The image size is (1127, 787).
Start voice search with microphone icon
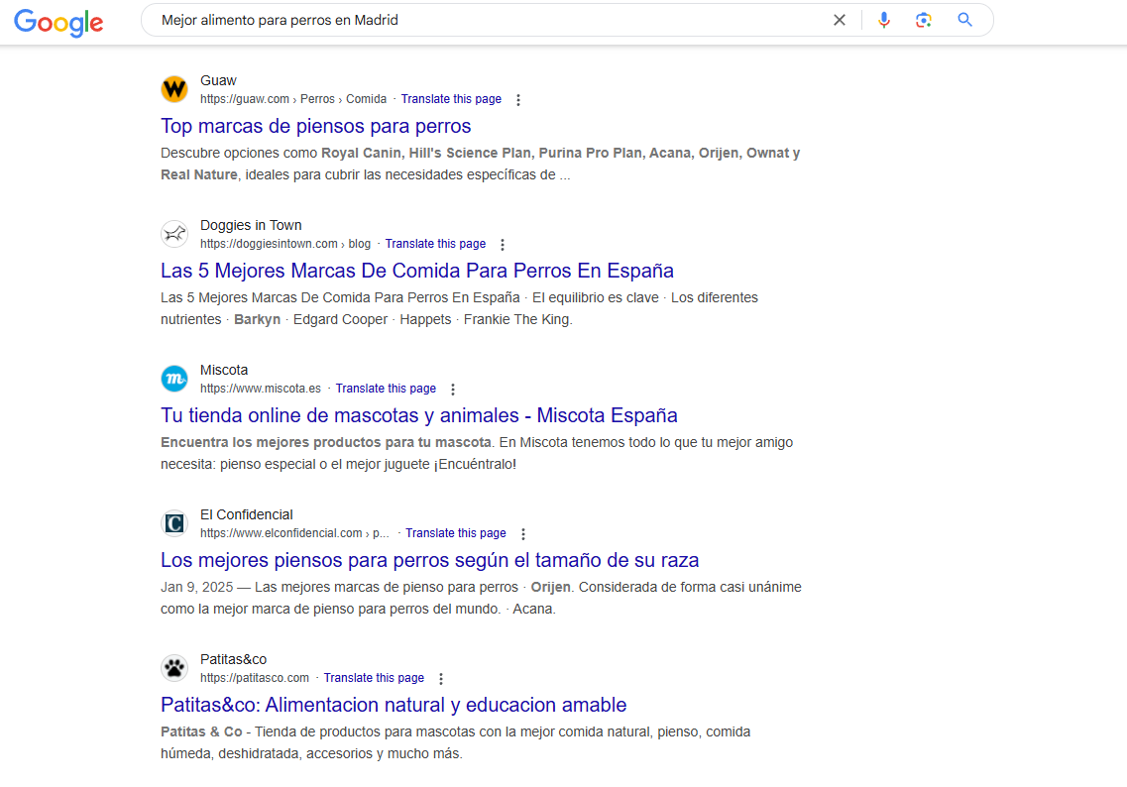[x=884, y=20]
